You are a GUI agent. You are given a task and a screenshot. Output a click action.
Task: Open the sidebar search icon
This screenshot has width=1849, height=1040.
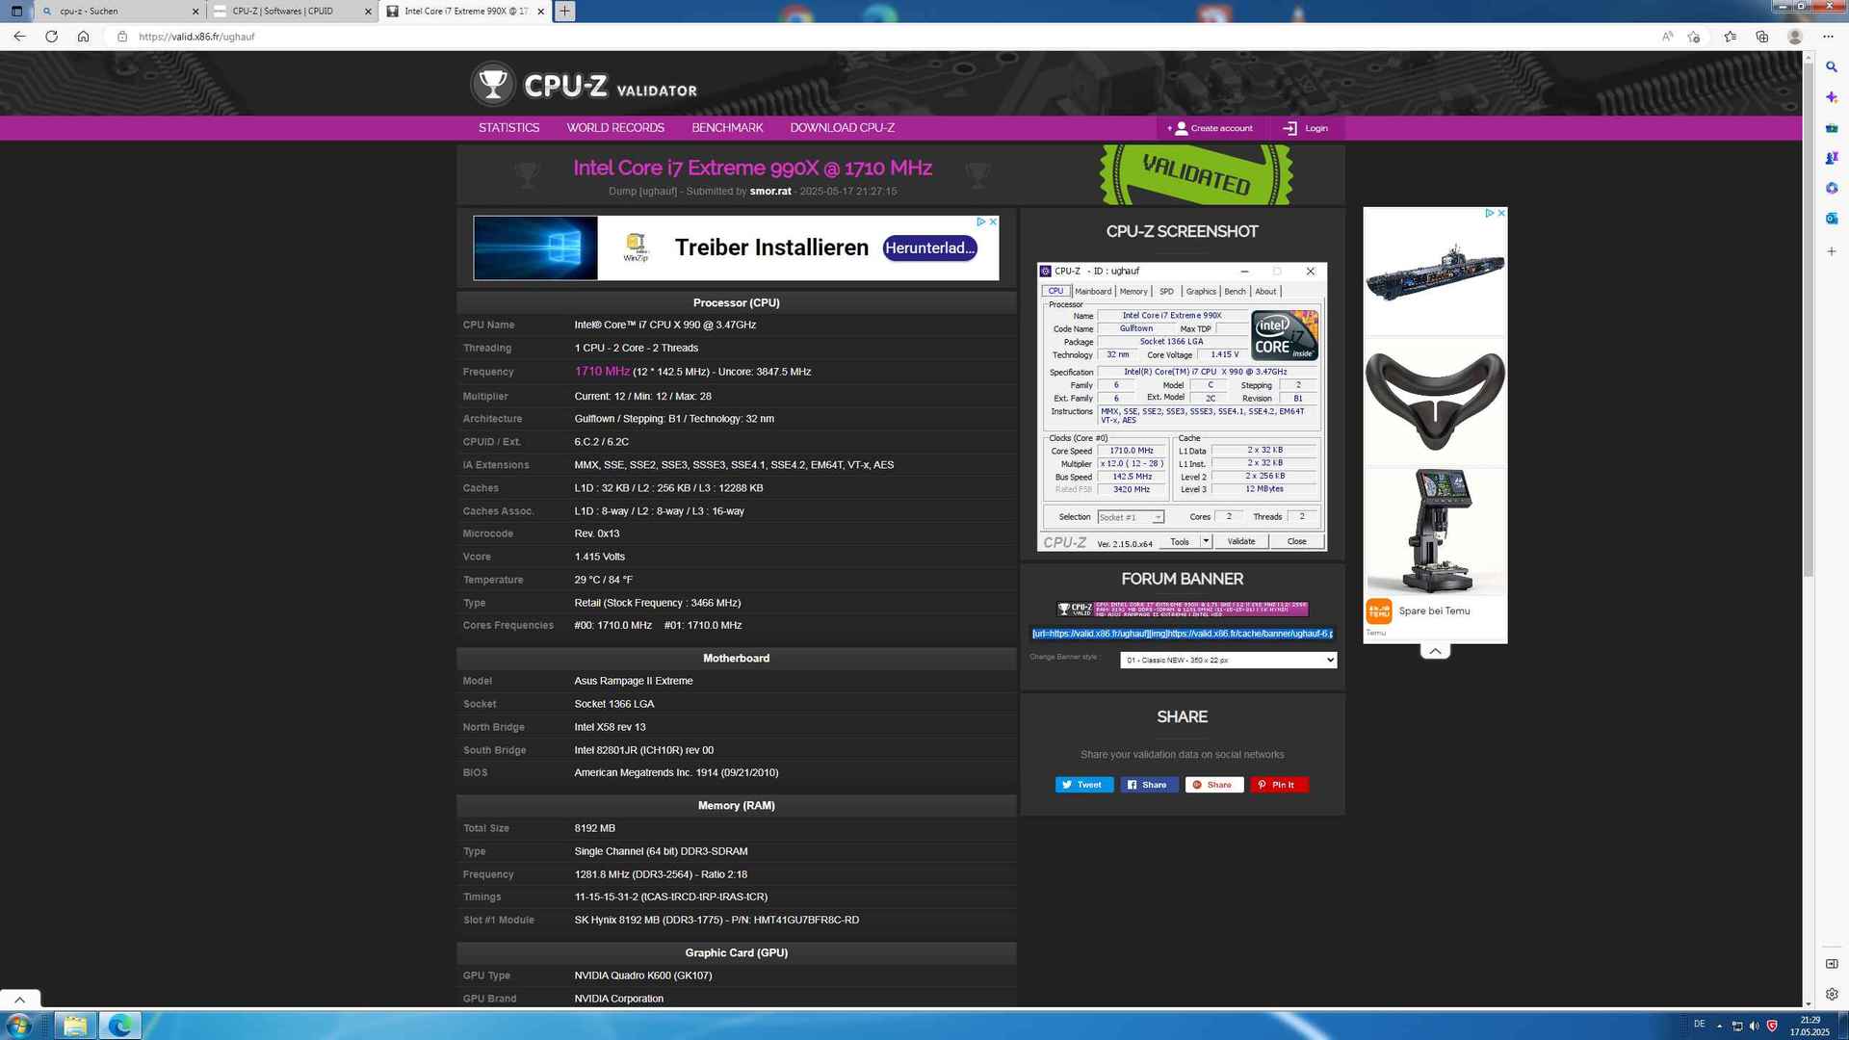tap(1832, 66)
